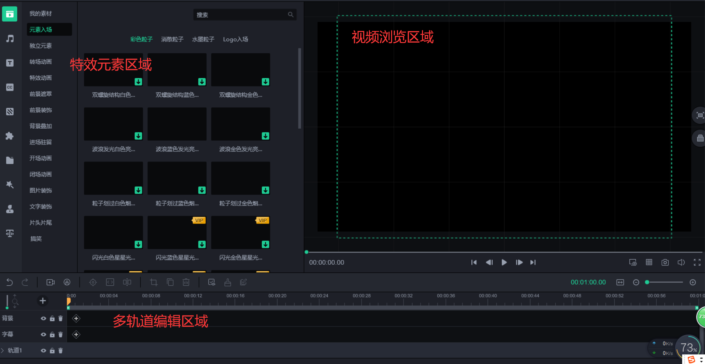705x364 pixels.
Task: Switch to the Logo入场 tab
Action: 235,39
